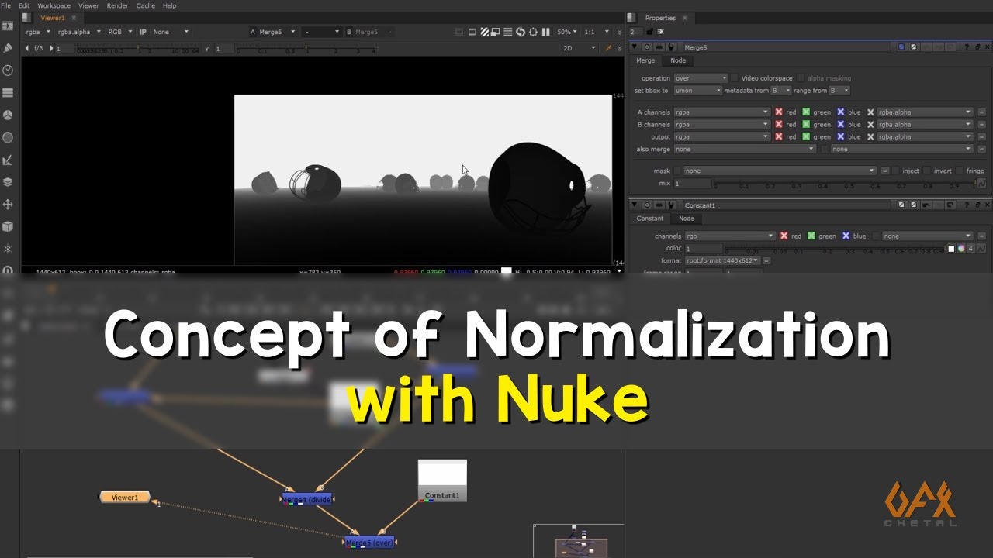Open the Draw nodes toolbar menu
Viewport: 993px width, 558px height.
[x=8, y=48]
